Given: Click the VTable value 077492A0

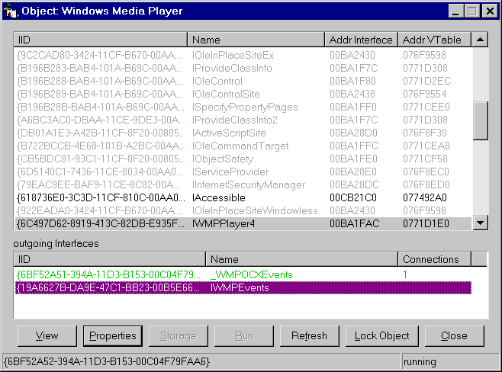Looking at the screenshot, I should point(425,197).
